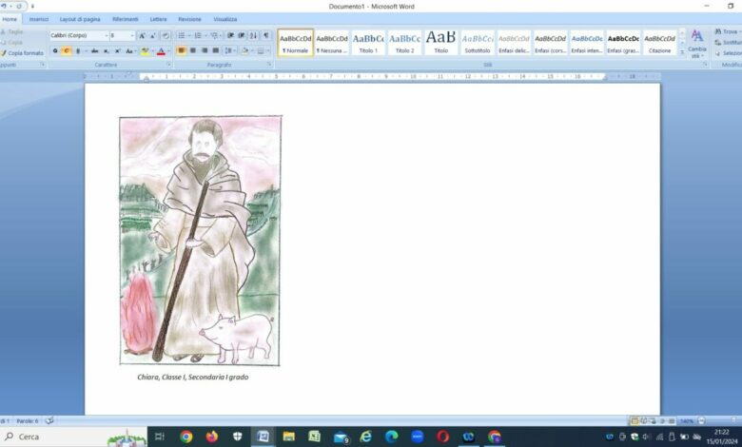This screenshot has height=447, width=742.
Task: Apply text highlight color
Action: (x=146, y=51)
